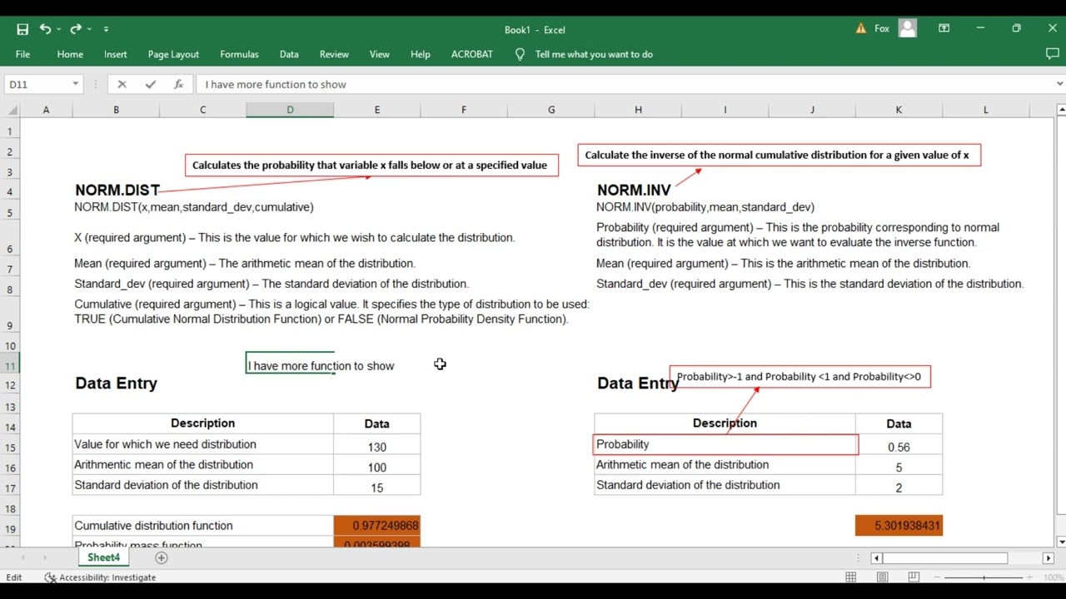Open the Review tab

pos(334,54)
